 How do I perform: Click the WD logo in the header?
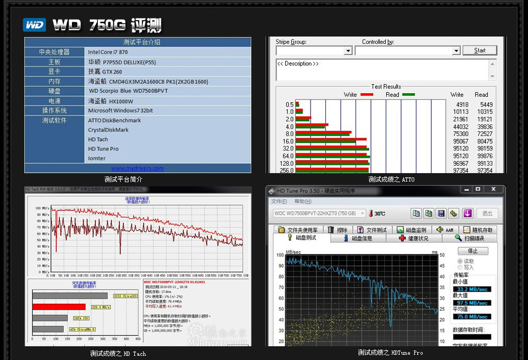[x=34, y=25]
